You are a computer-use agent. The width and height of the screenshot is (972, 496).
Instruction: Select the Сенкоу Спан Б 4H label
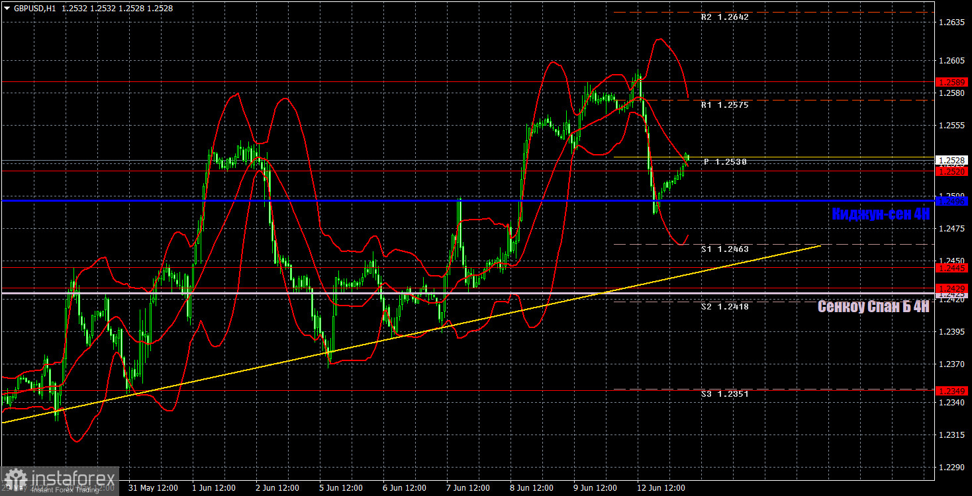[873, 306]
